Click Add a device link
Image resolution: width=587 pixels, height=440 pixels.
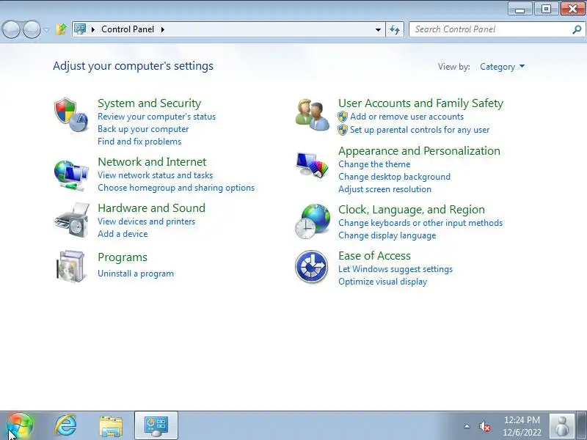click(123, 234)
